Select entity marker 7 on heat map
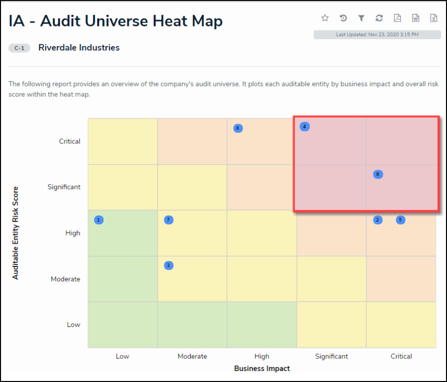 (x=169, y=220)
